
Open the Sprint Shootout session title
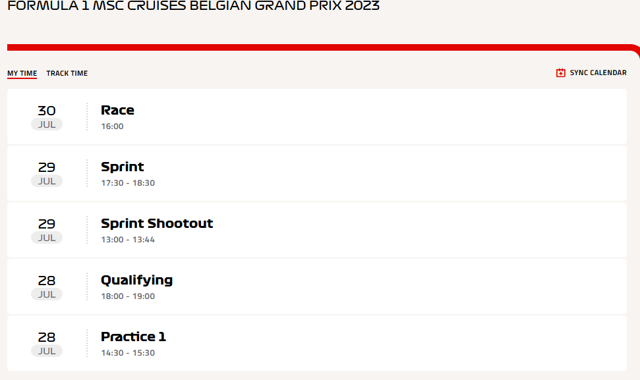[157, 223]
